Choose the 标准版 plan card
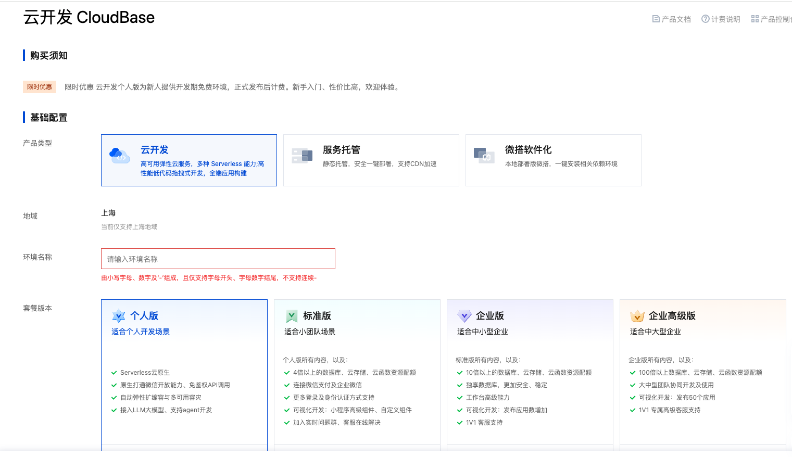The width and height of the screenshot is (792, 457). (x=357, y=375)
